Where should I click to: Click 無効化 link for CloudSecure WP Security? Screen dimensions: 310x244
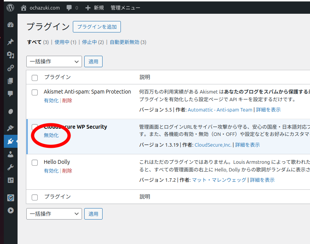[x=51, y=136]
